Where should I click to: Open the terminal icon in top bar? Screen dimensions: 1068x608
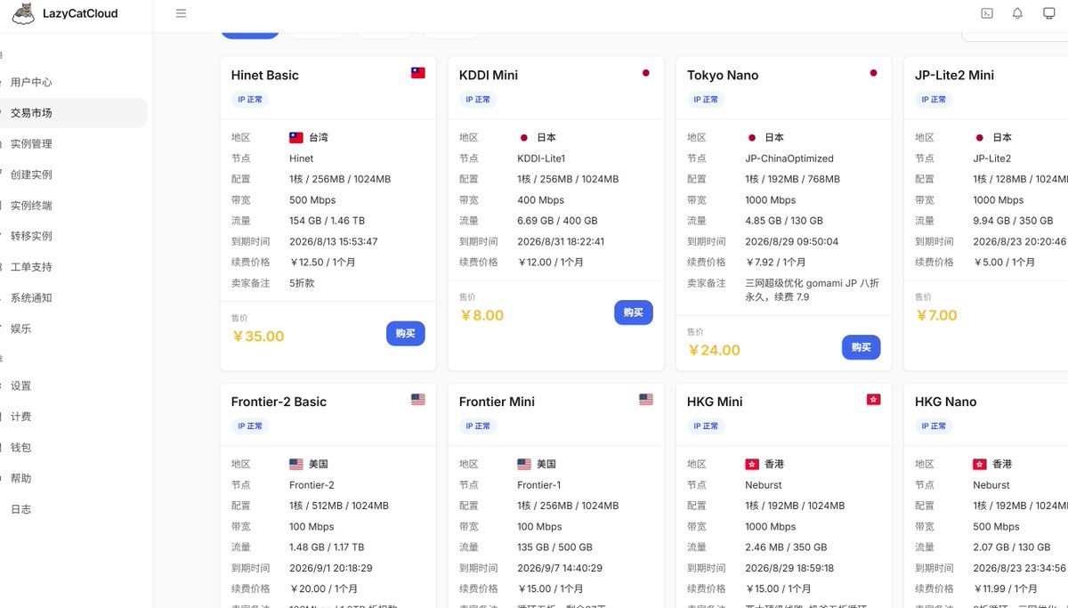pyautogui.click(x=987, y=13)
